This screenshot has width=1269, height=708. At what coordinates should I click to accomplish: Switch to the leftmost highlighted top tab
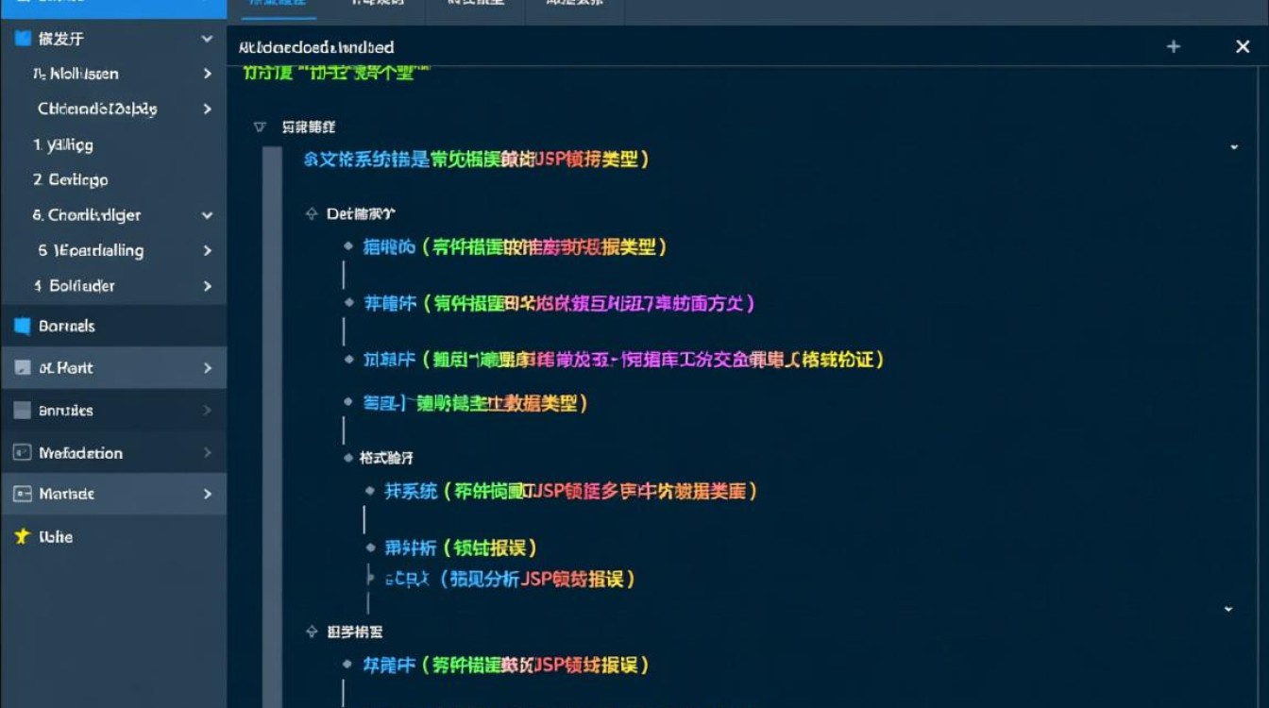pyautogui.click(x=278, y=3)
